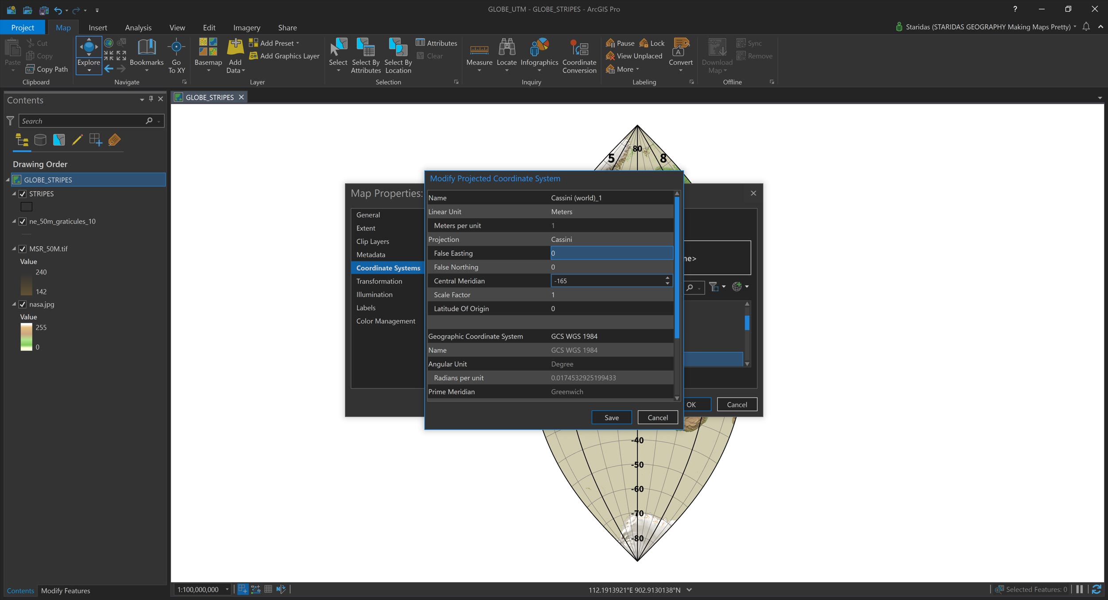1108x600 pixels.
Task: Open the Analysis ribbon tab
Action: coord(138,27)
